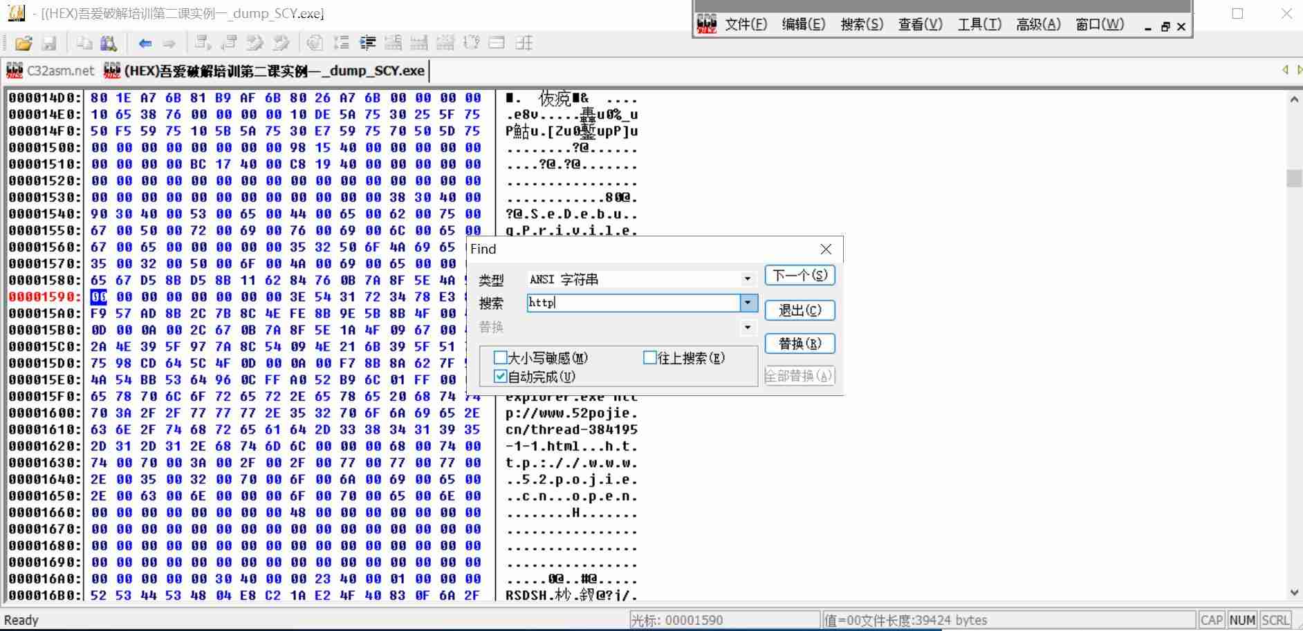Open the 搜索(S) menu
Viewport: 1303px width, 631px height.
click(x=862, y=25)
